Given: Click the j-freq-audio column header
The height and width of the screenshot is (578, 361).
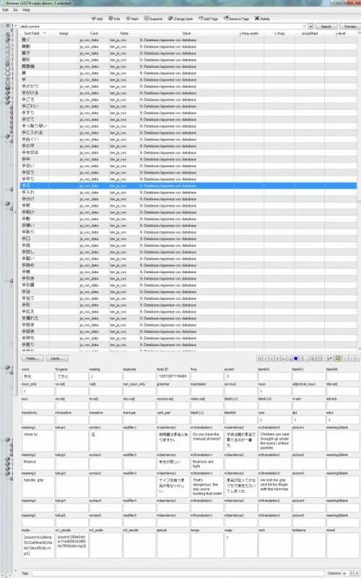Looking at the screenshot, I should (249, 33).
